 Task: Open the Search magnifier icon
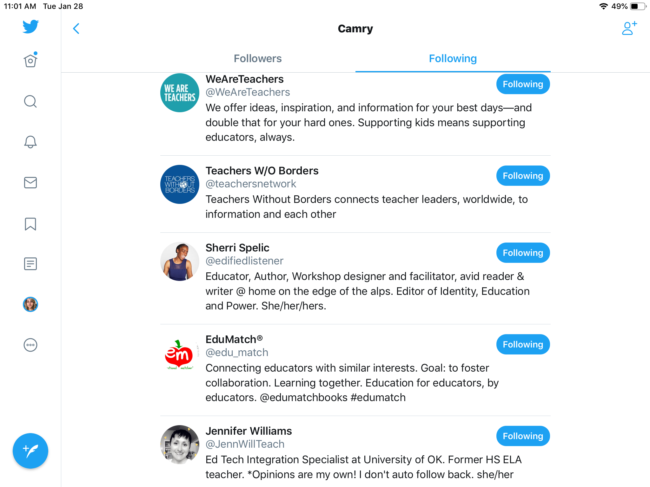tap(30, 101)
